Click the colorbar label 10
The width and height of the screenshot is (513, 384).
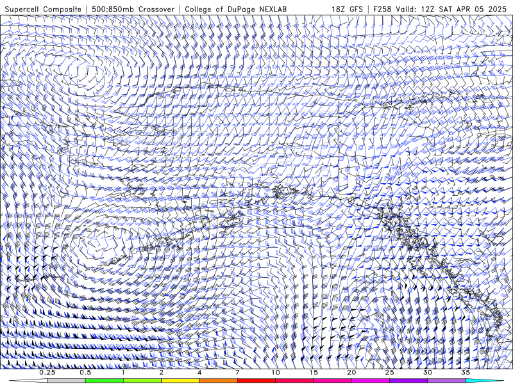click(276, 372)
